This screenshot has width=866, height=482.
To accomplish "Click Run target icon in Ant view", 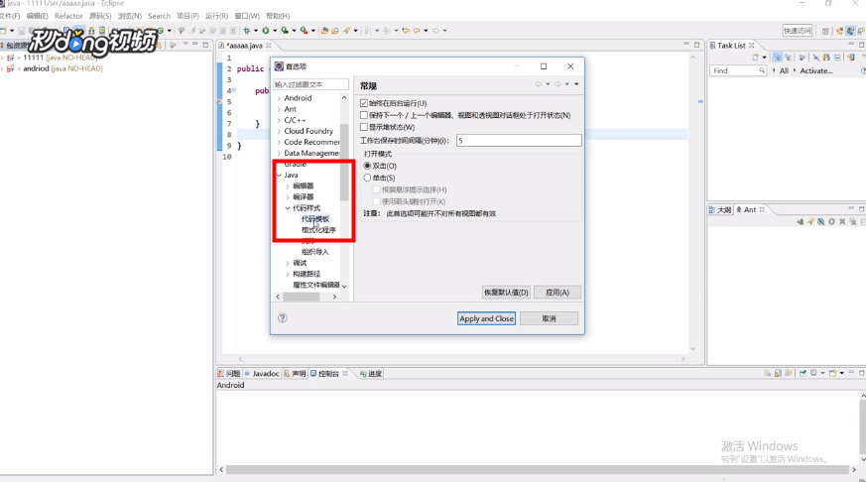I will [x=831, y=221].
